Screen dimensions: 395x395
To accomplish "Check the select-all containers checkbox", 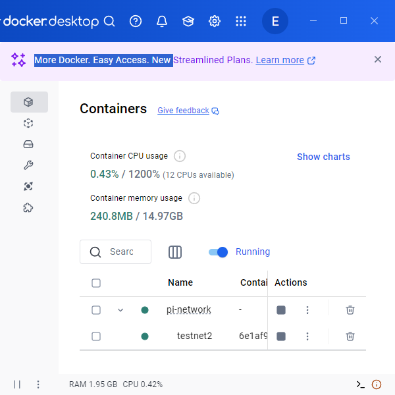I will [96, 283].
